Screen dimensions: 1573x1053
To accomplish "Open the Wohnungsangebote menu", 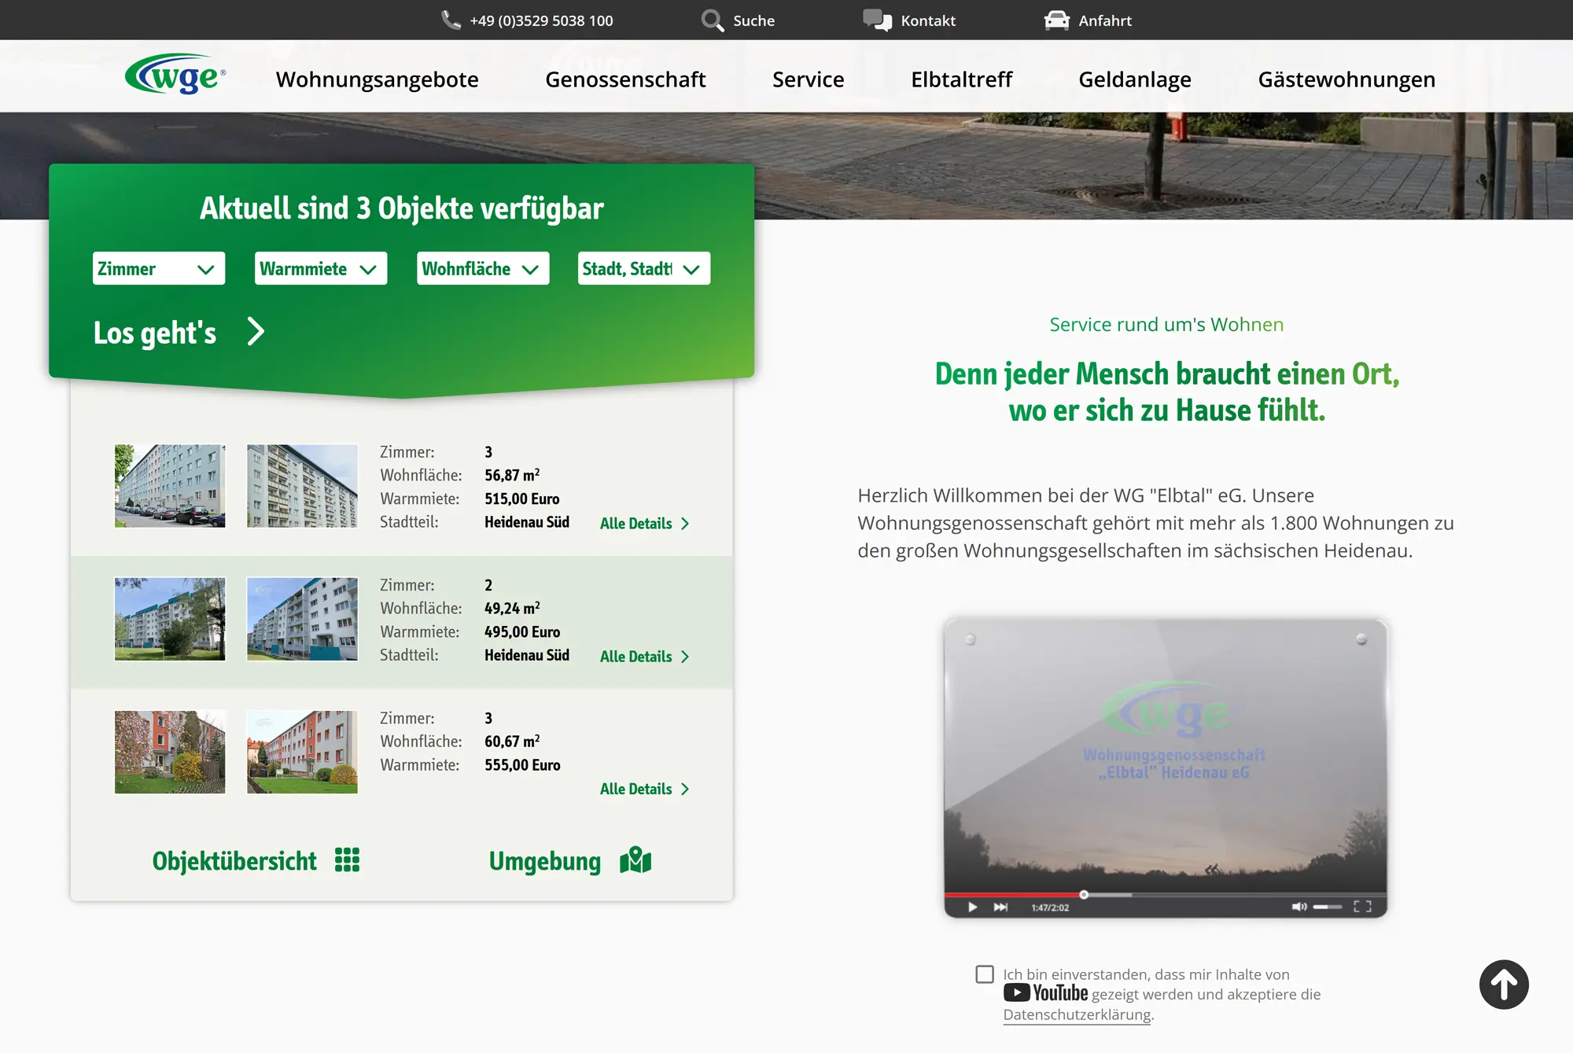I will point(377,79).
